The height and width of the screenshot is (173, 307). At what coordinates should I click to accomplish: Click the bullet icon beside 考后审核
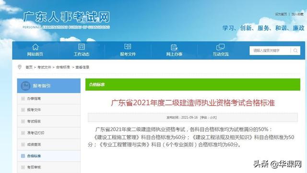pos(23,167)
